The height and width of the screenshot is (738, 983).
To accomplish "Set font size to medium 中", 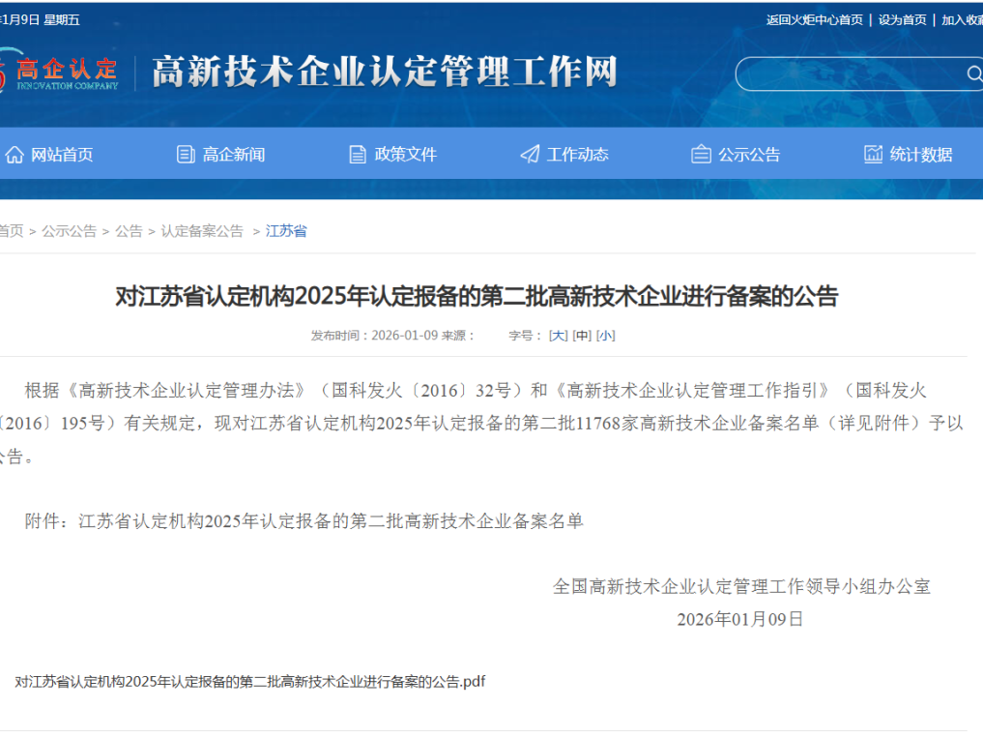I will (x=582, y=336).
